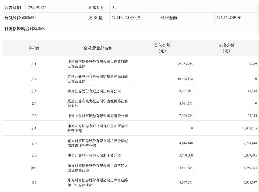Open 中国银河证券大连黄河路 branch entry
Image resolution: width=259 pixels, height=192 pixels.
click(98, 64)
